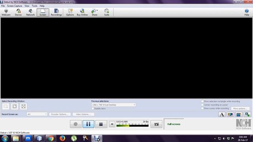Viewport: 253px width, 142px height.
Task: Toggle Show cursor while recording checkbox
Action: click(202, 108)
